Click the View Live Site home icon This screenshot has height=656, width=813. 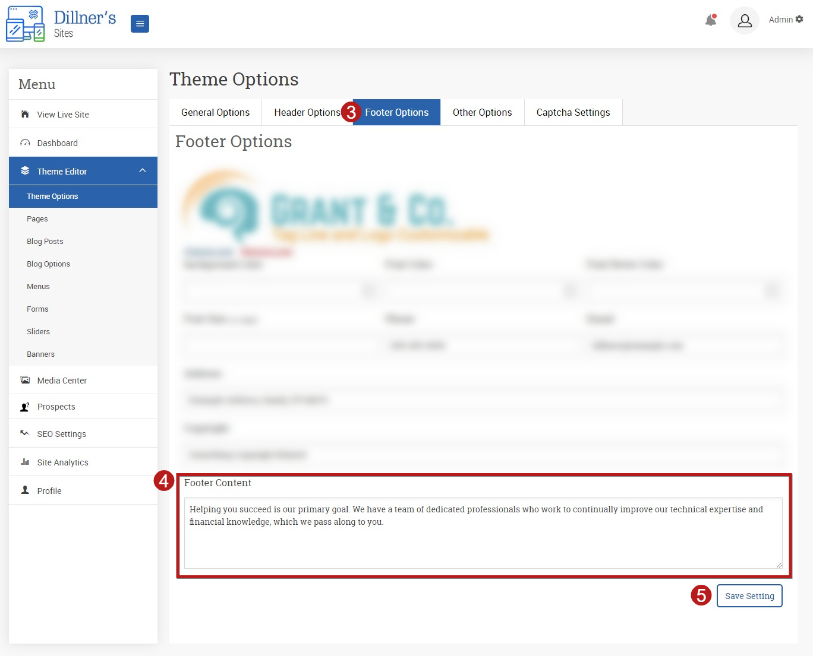pyautogui.click(x=25, y=114)
